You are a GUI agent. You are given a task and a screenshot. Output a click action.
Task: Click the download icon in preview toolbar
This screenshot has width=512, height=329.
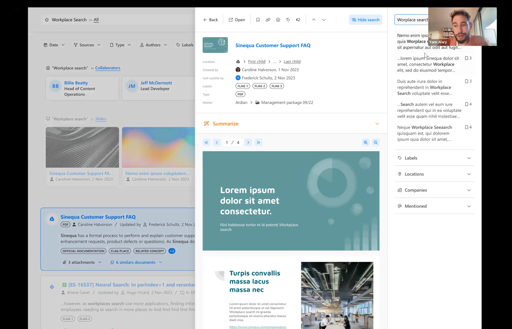click(278, 20)
